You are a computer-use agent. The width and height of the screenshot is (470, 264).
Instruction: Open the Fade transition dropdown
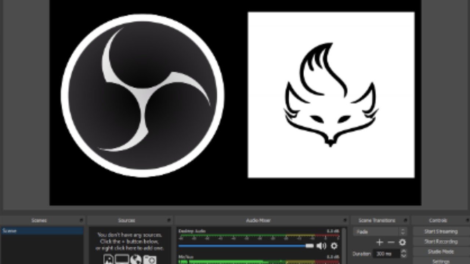(380, 232)
